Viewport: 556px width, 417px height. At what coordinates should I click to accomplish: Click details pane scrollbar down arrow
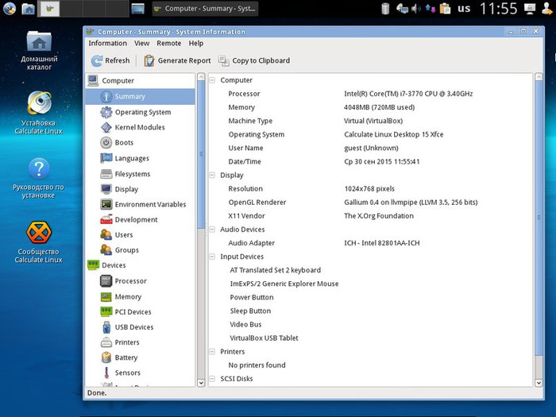click(539, 383)
